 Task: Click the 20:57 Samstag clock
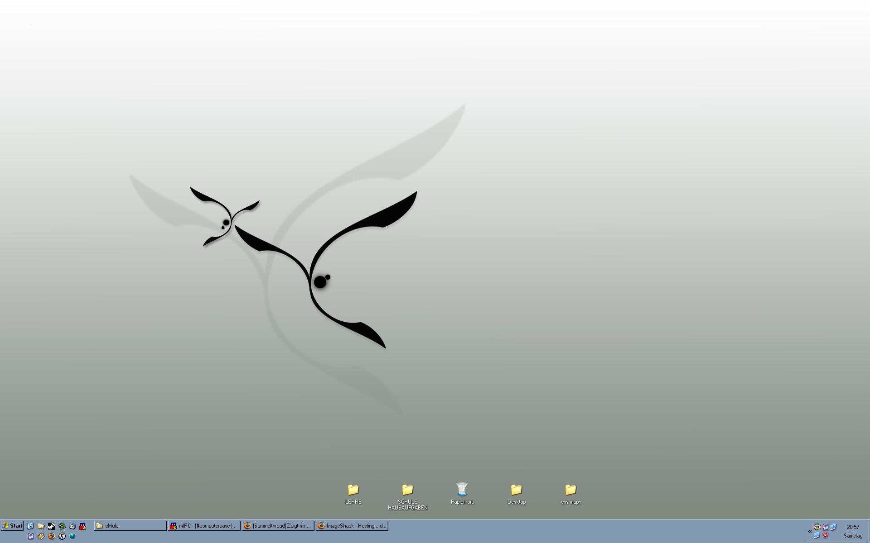point(853,531)
